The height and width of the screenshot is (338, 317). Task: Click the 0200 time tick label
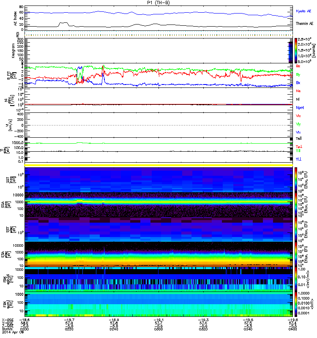pyautogui.click(x=25, y=329)
